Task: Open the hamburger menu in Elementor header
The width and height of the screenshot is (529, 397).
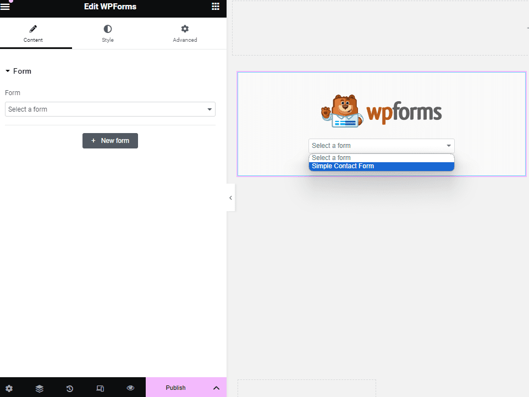Action: [x=5, y=7]
